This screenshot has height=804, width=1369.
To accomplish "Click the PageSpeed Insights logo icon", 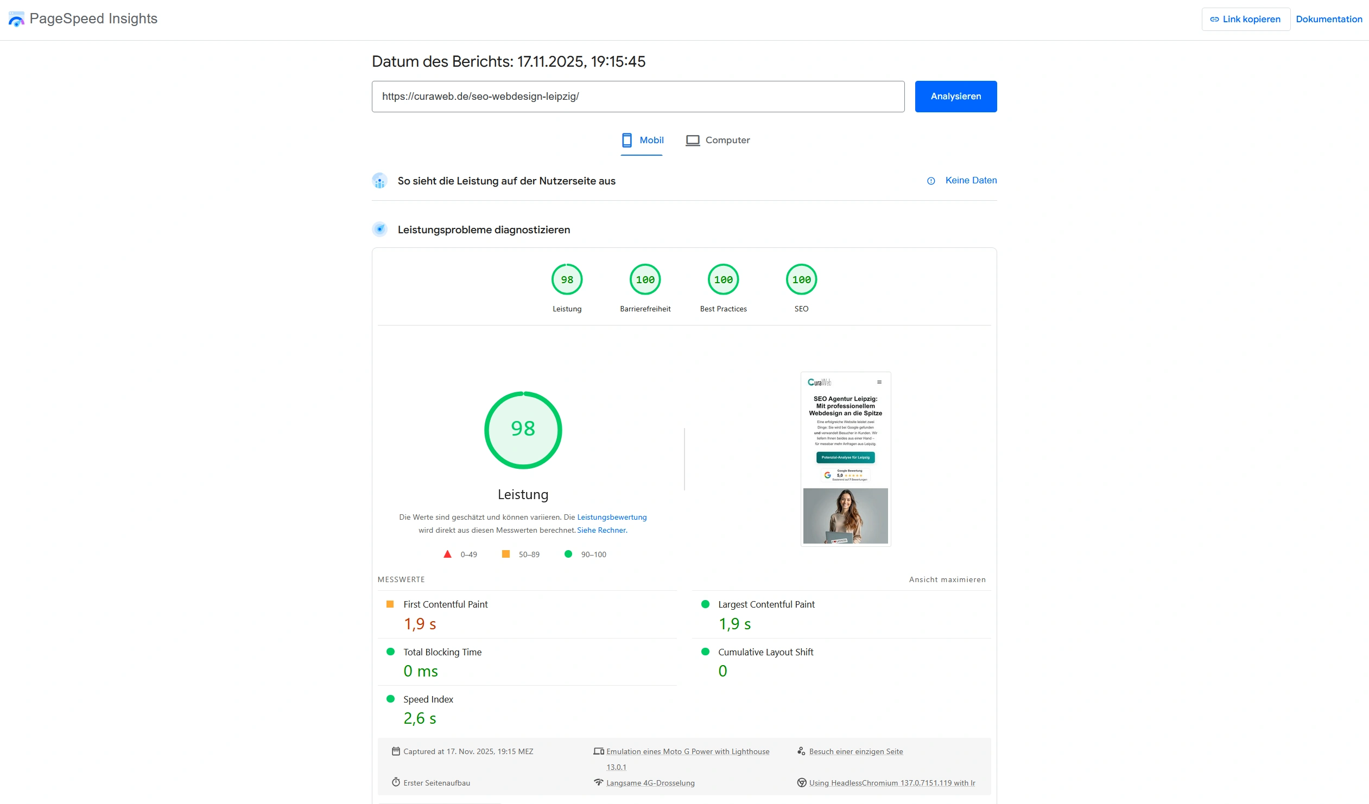I will pyautogui.click(x=16, y=19).
